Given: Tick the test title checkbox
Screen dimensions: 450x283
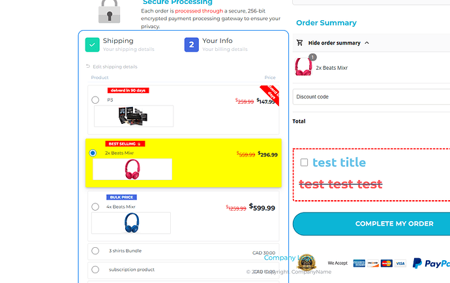Looking at the screenshot, I should click(304, 162).
